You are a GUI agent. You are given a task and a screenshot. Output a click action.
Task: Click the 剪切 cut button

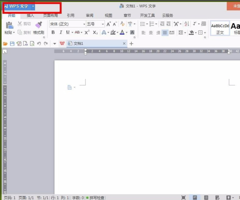tap(24, 24)
